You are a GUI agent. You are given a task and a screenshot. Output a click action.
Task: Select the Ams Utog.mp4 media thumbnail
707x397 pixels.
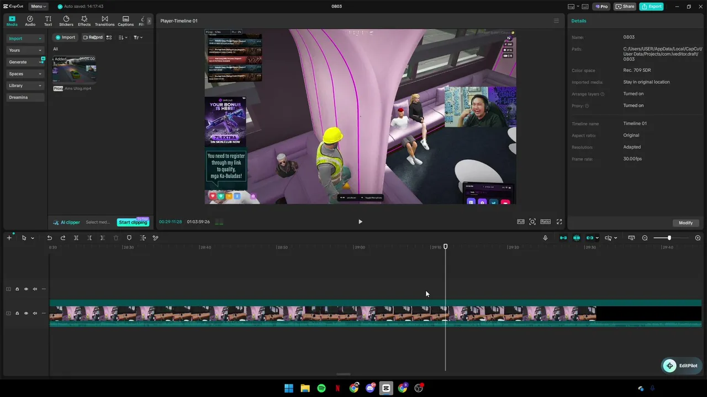[74, 69]
